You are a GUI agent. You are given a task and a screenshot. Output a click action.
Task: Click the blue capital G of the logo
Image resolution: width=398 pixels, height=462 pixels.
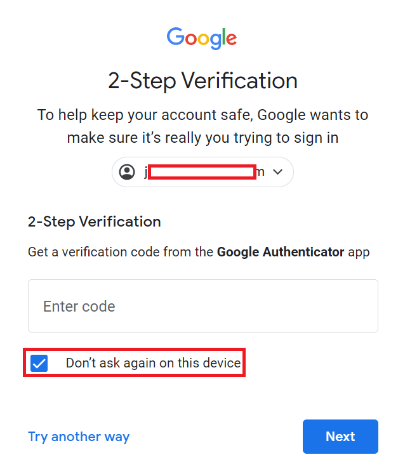tap(176, 37)
